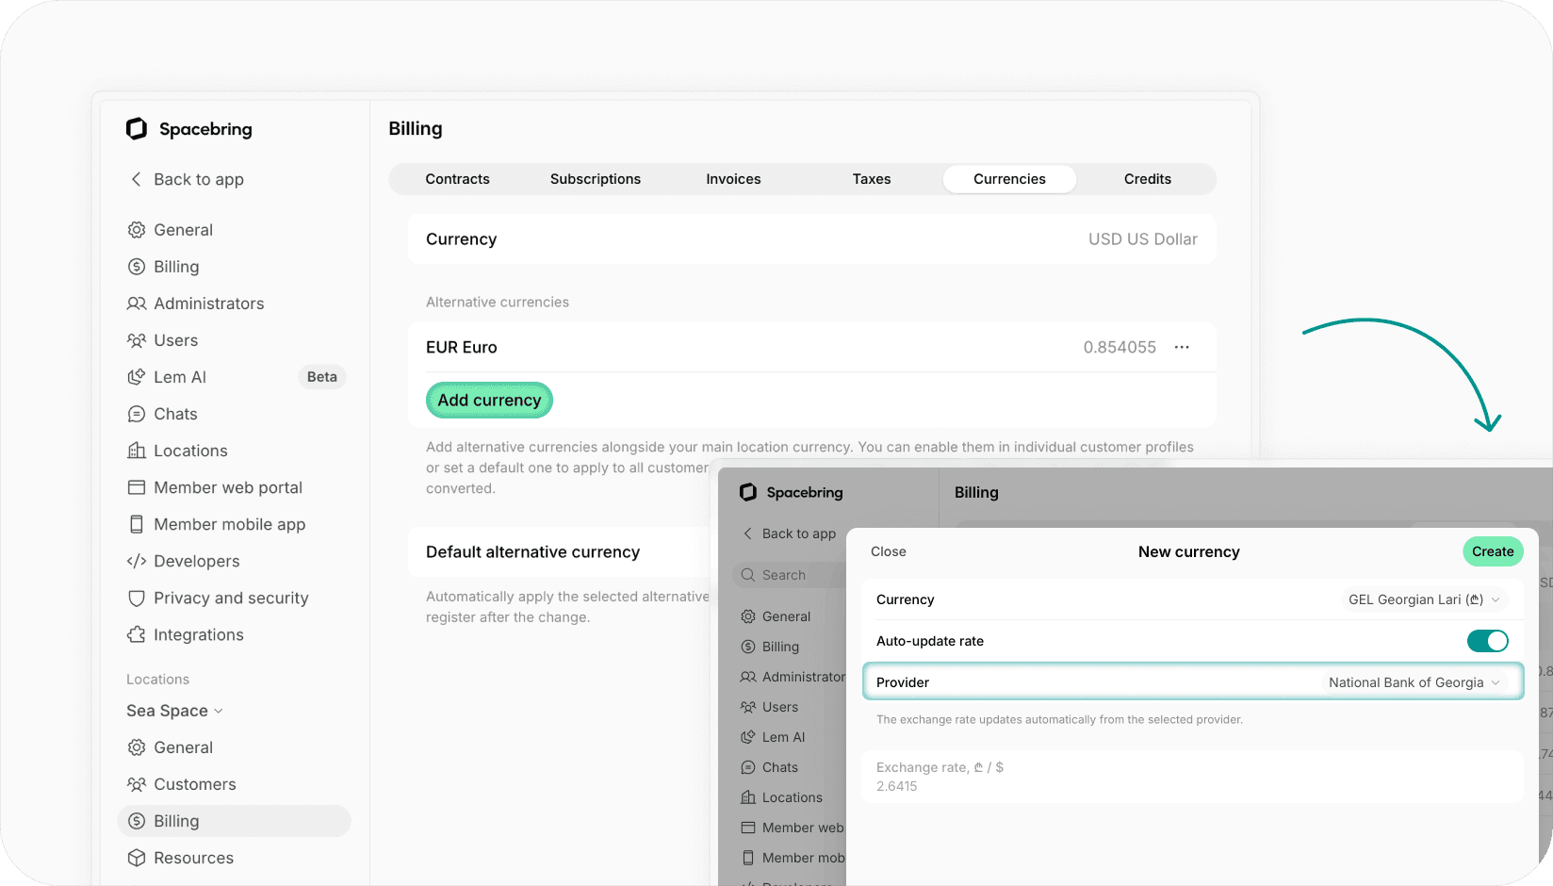
Task: Select the Currencies tab
Action: point(1009,179)
